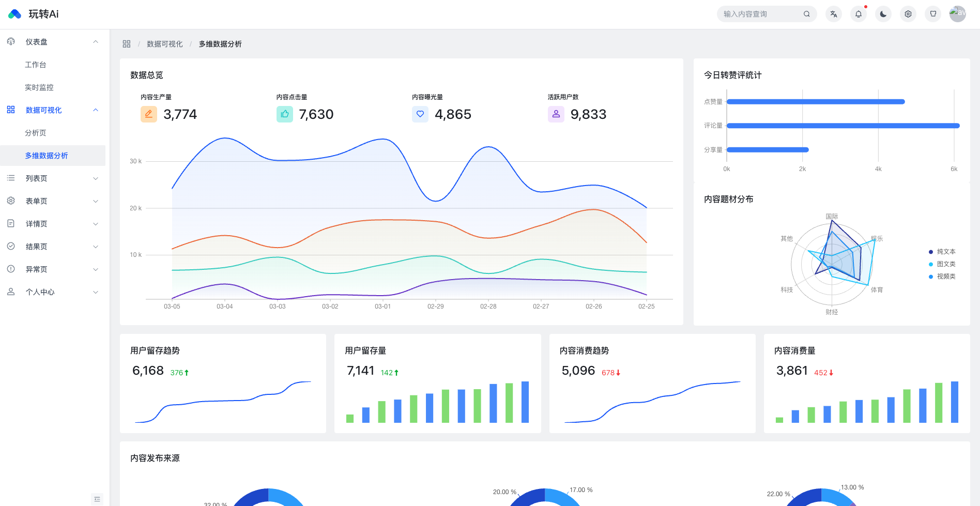980x506 pixels.
Task: Select the 列表页 menu label
Action: tap(36, 178)
